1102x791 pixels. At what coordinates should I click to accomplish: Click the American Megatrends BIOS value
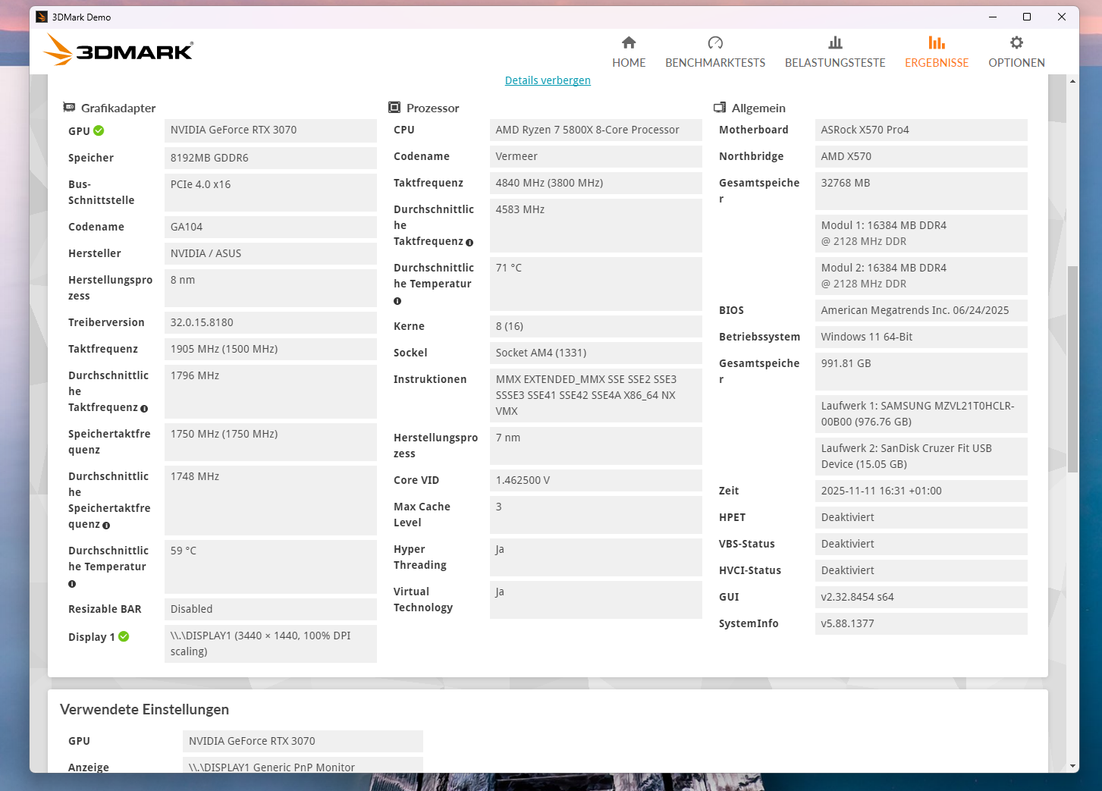[x=921, y=310]
